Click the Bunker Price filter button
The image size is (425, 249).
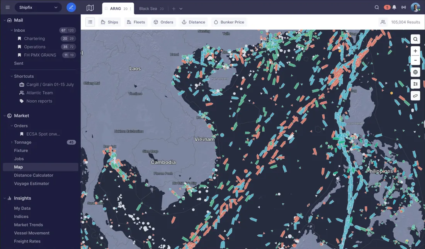pos(229,22)
